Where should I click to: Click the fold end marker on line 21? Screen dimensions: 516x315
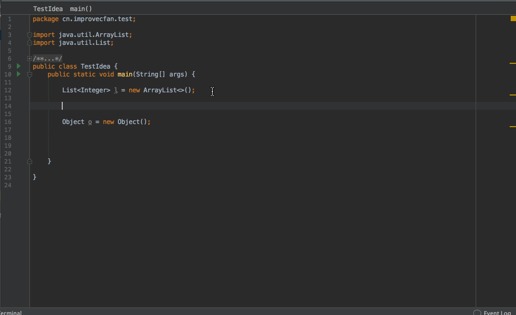pos(30,161)
